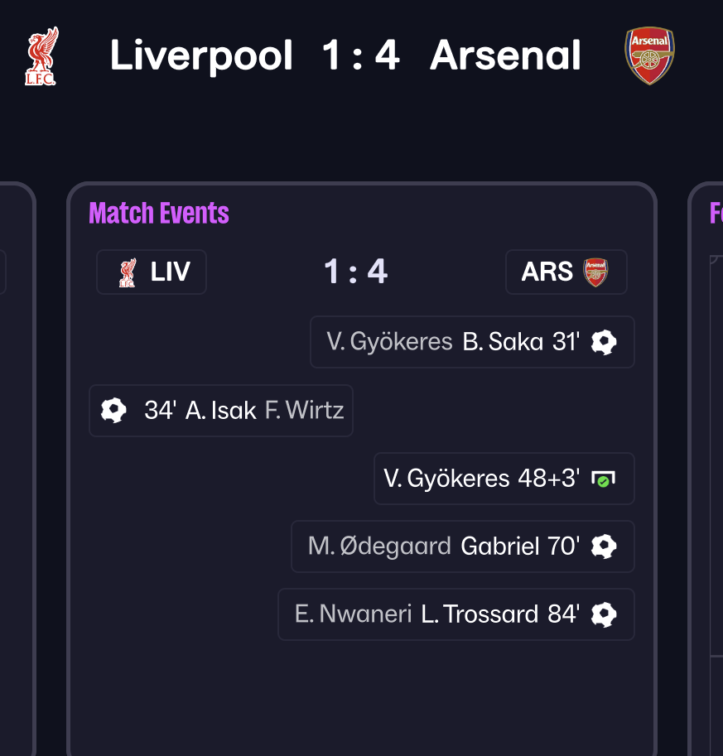Select the LIV team button
The height and width of the screenshot is (756, 723).
152,272
